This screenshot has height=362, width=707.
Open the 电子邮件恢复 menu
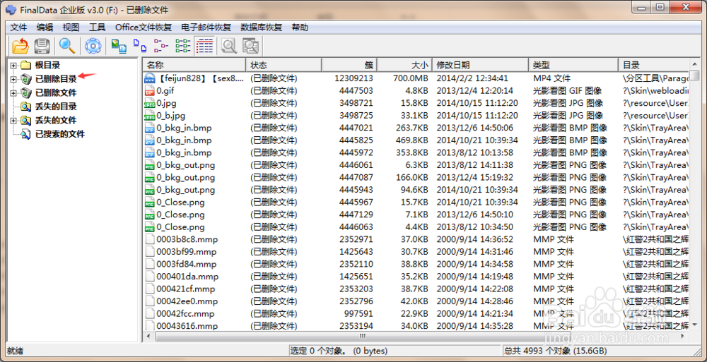tap(206, 28)
